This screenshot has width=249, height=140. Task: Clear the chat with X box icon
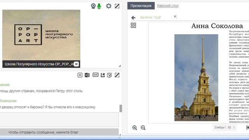coord(80,75)
